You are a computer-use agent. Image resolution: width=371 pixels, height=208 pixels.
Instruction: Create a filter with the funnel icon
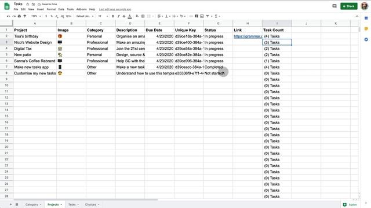pos(208,16)
